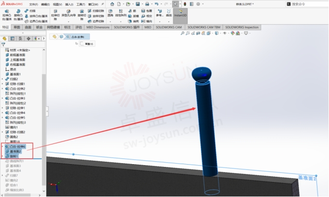Select the 扫描切除 swept cut tool
The height and width of the screenshot is (197, 329).
[96, 11]
